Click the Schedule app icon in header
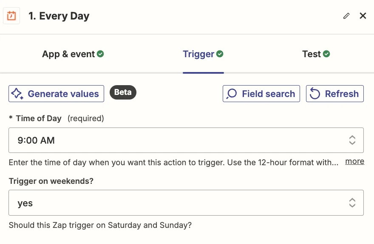374x244 pixels. (x=11, y=16)
